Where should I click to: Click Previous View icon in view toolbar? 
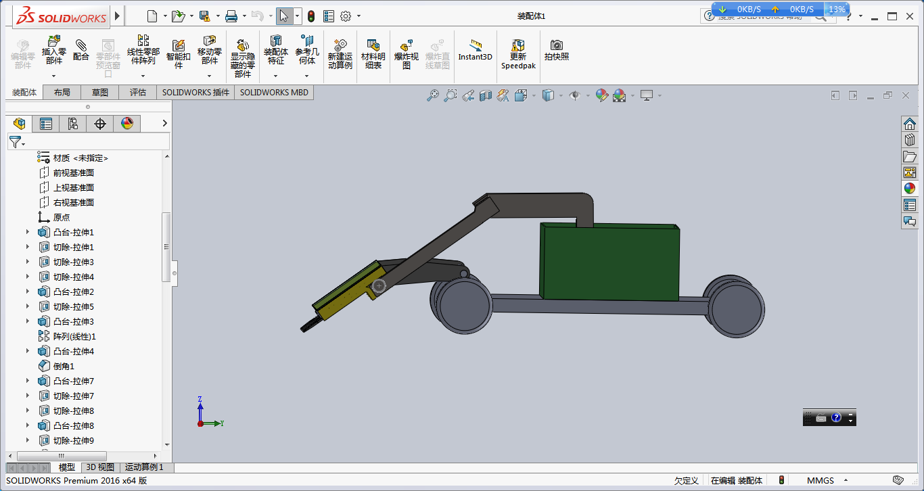pyautogui.click(x=468, y=96)
